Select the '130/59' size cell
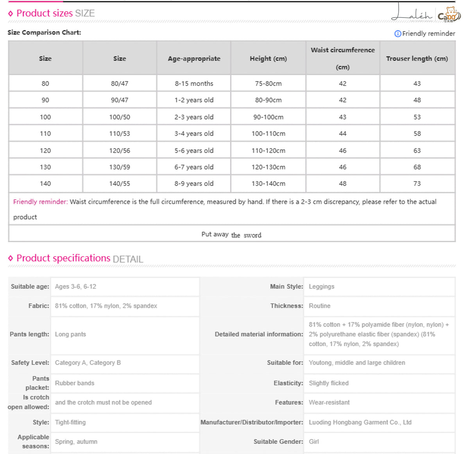 click(120, 167)
